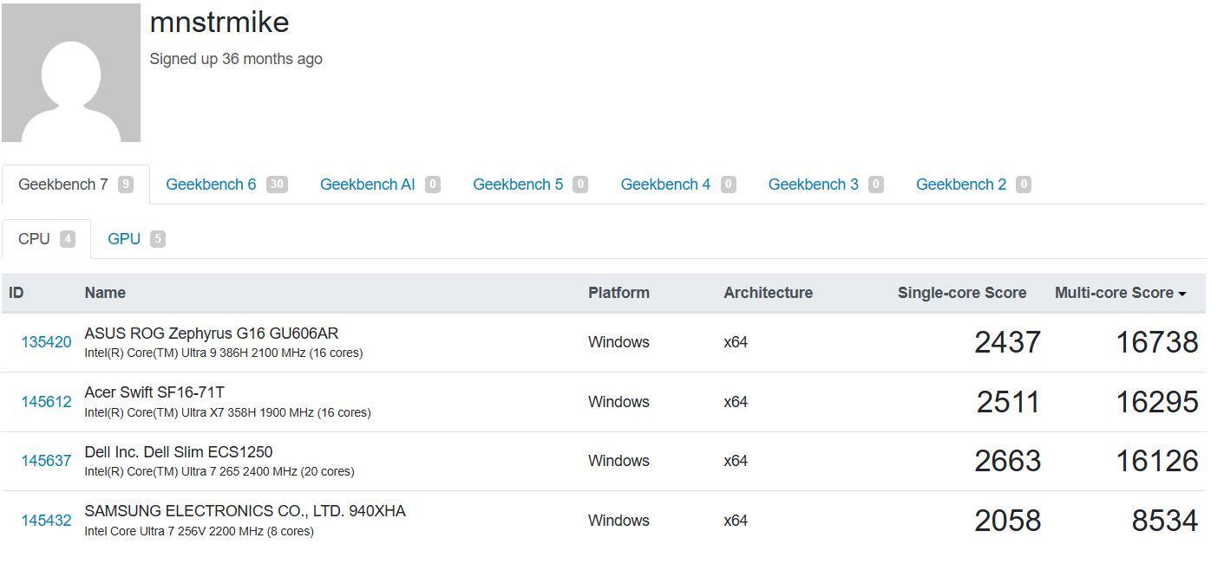The width and height of the screenshot is (1224, 570).
Task: Open result ID 135420
Action: [x=46, y=342]
